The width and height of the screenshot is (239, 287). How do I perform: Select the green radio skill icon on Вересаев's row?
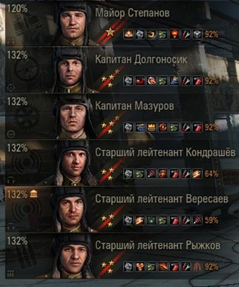152,220
